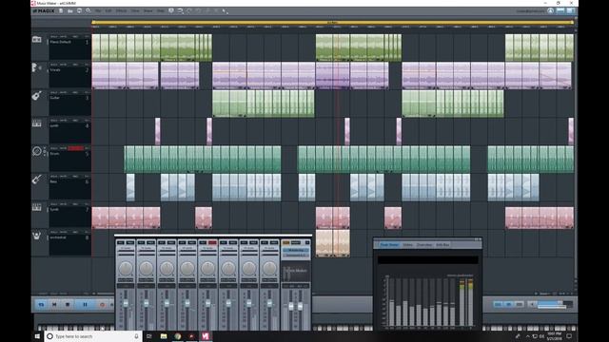Close the Peak Meter panel window
Viewport: 609px width, 342px height.
coord(480,239)
